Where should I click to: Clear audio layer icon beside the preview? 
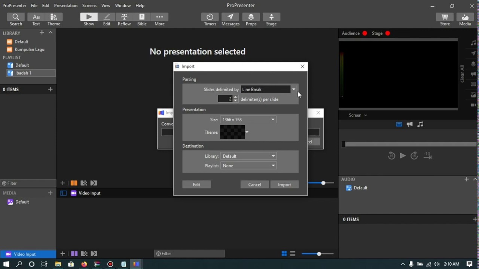click(x=474, y=43)
